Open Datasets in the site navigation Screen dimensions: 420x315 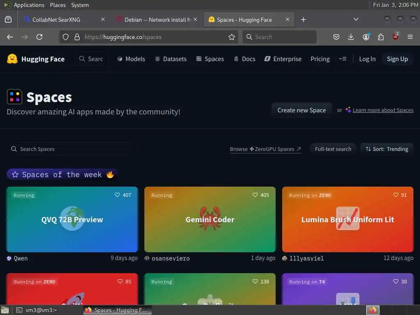coord(171,59)
